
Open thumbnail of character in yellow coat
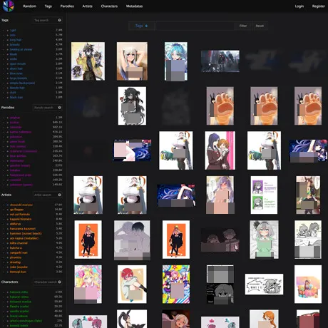[88, 61]
